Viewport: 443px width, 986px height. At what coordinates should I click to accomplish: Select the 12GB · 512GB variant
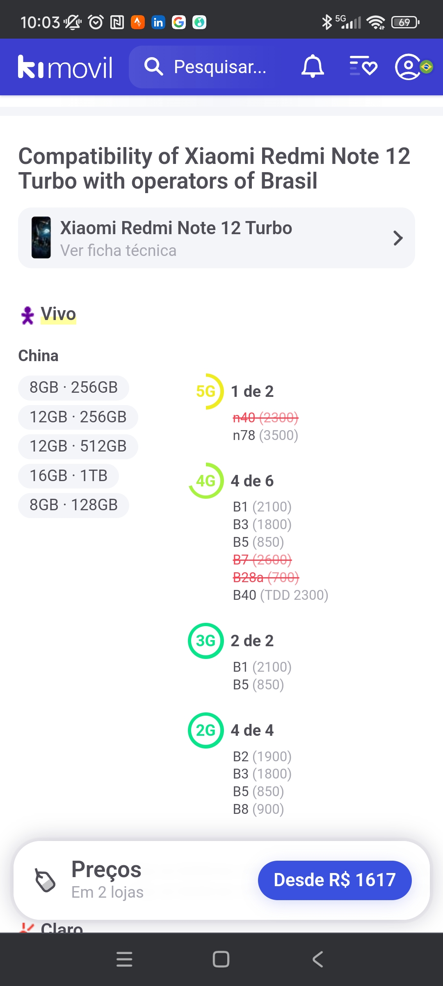(78, 446)
